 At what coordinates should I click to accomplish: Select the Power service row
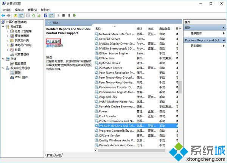click(x=136, y=111)
